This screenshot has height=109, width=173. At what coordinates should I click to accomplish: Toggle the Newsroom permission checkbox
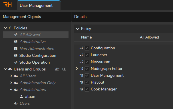point(87,62)
